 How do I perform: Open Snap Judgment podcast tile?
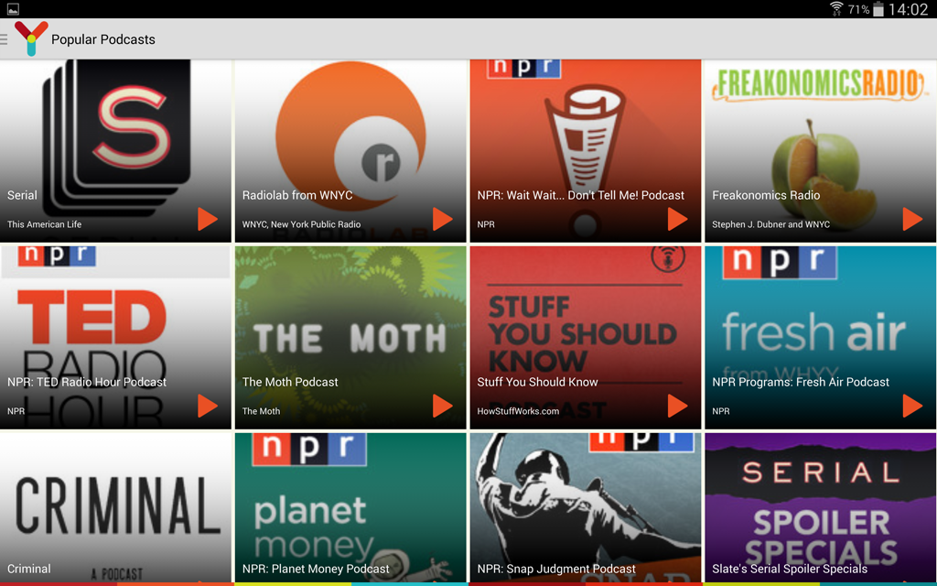tap(585, 507)
